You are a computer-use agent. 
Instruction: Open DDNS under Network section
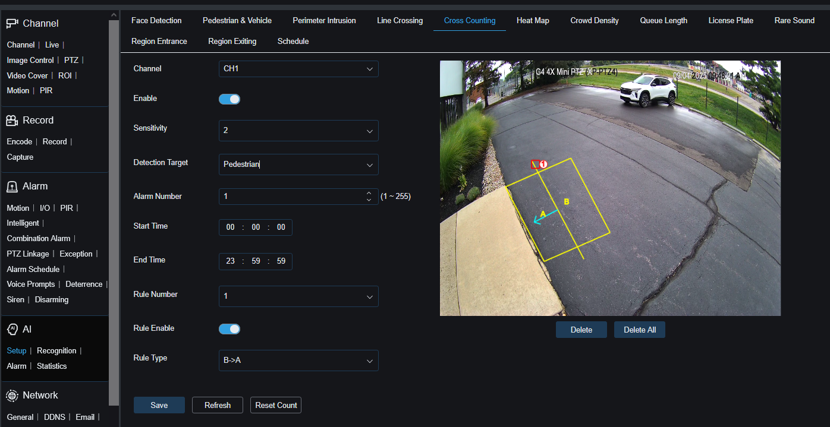coord(55,417)
